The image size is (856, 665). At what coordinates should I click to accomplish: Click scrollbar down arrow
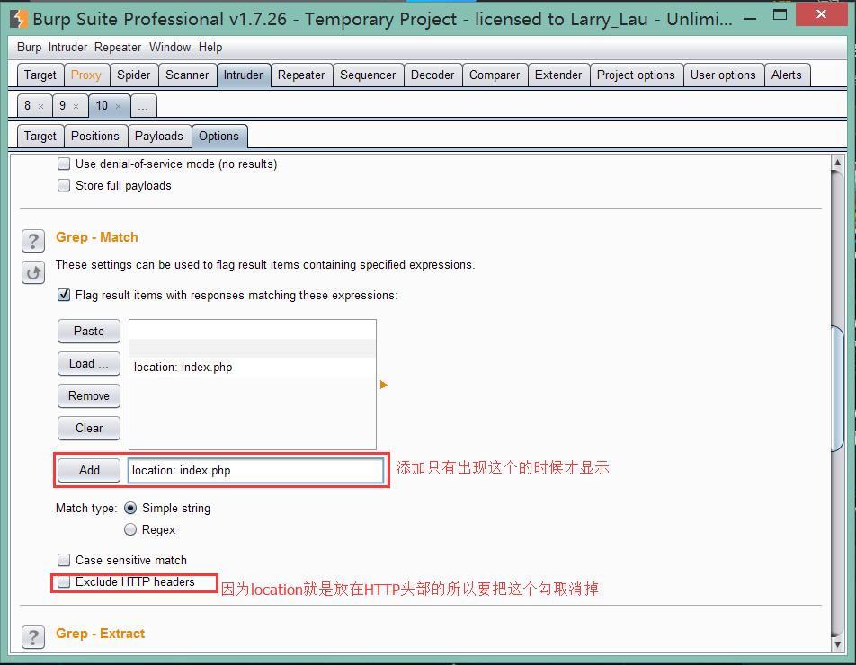[x=837, y=644]
